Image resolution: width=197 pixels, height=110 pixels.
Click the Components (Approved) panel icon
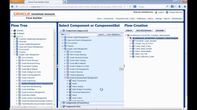pyautogui.click(x=64, y=31)
